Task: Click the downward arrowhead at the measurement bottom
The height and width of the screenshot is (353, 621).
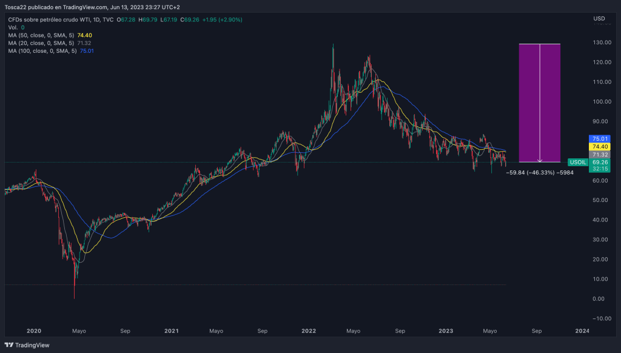Action: pos(539,160)
